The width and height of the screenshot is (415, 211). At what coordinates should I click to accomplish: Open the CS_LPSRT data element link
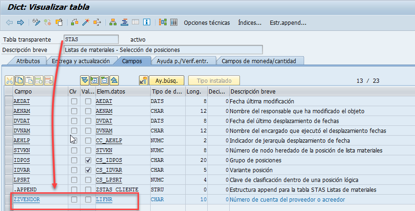pyautogui.click(x=109, y=180)
